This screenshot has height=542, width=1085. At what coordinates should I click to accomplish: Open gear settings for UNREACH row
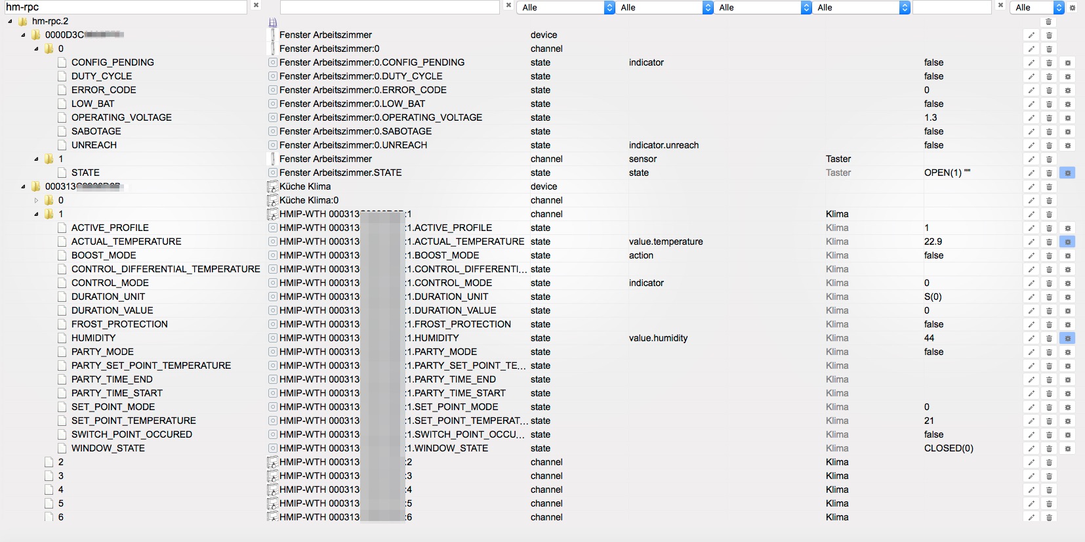[1067, 146]
